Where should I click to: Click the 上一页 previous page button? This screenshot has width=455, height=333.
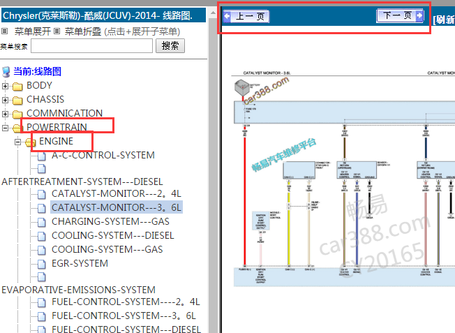coord(246,16)
